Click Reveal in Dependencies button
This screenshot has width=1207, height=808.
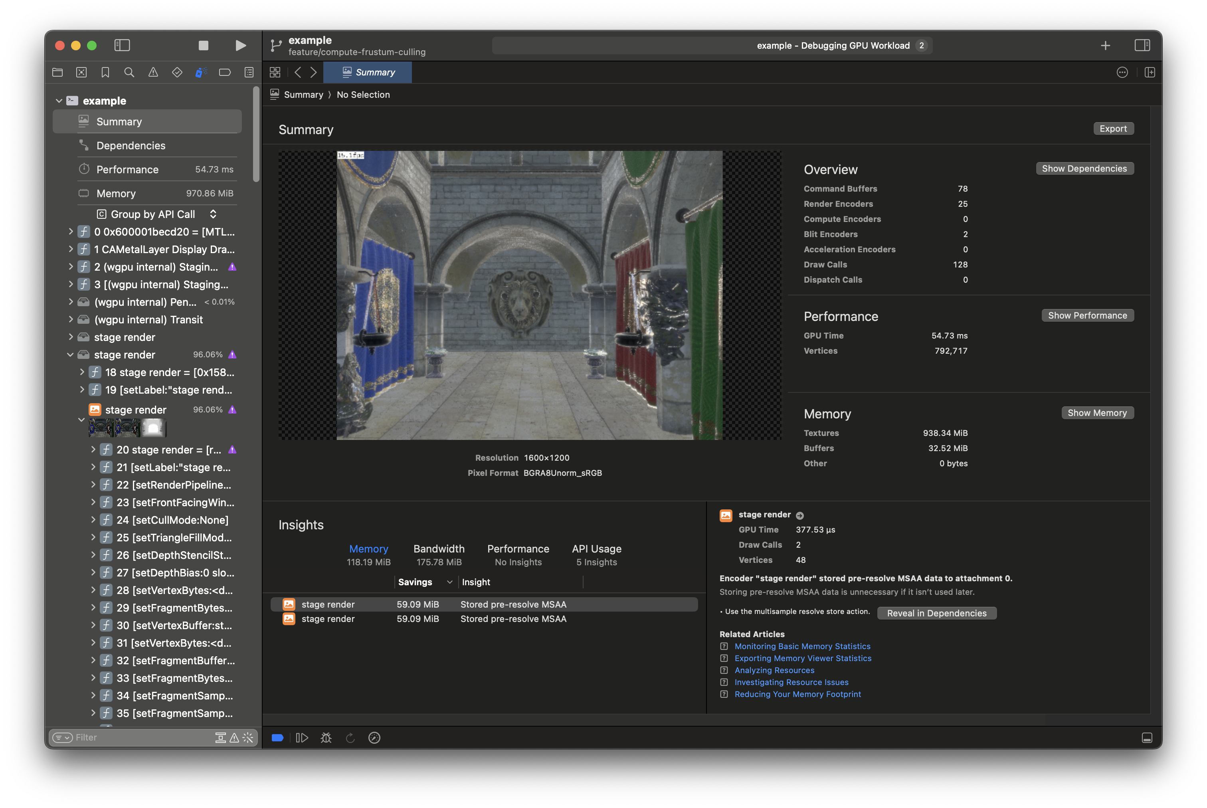click(936, 613)
